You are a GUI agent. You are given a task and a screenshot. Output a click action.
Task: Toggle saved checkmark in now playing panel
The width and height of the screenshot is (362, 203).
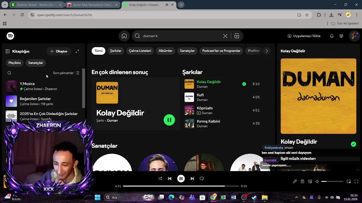(x=354, y=144)
